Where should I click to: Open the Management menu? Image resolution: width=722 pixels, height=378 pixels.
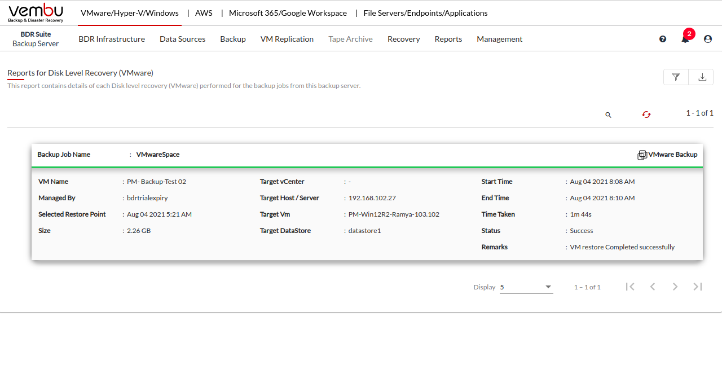pyautogui.click(x=499, y=39)
